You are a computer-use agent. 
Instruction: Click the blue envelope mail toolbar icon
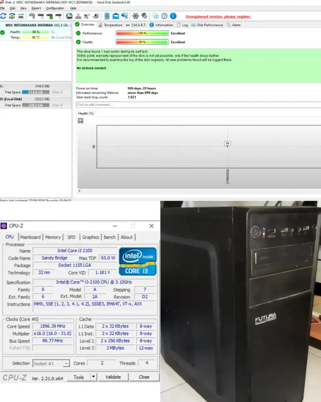pyautogui.click(x=116, y=16)
